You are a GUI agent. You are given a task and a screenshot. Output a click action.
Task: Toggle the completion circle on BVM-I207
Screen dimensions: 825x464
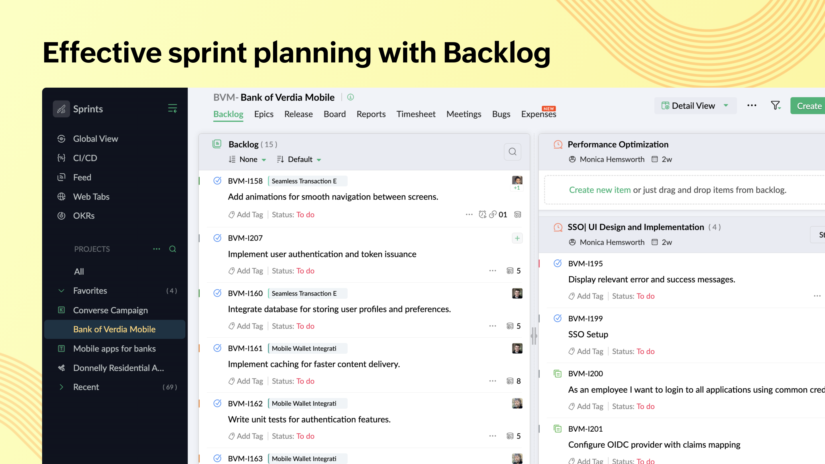[217, 238]
